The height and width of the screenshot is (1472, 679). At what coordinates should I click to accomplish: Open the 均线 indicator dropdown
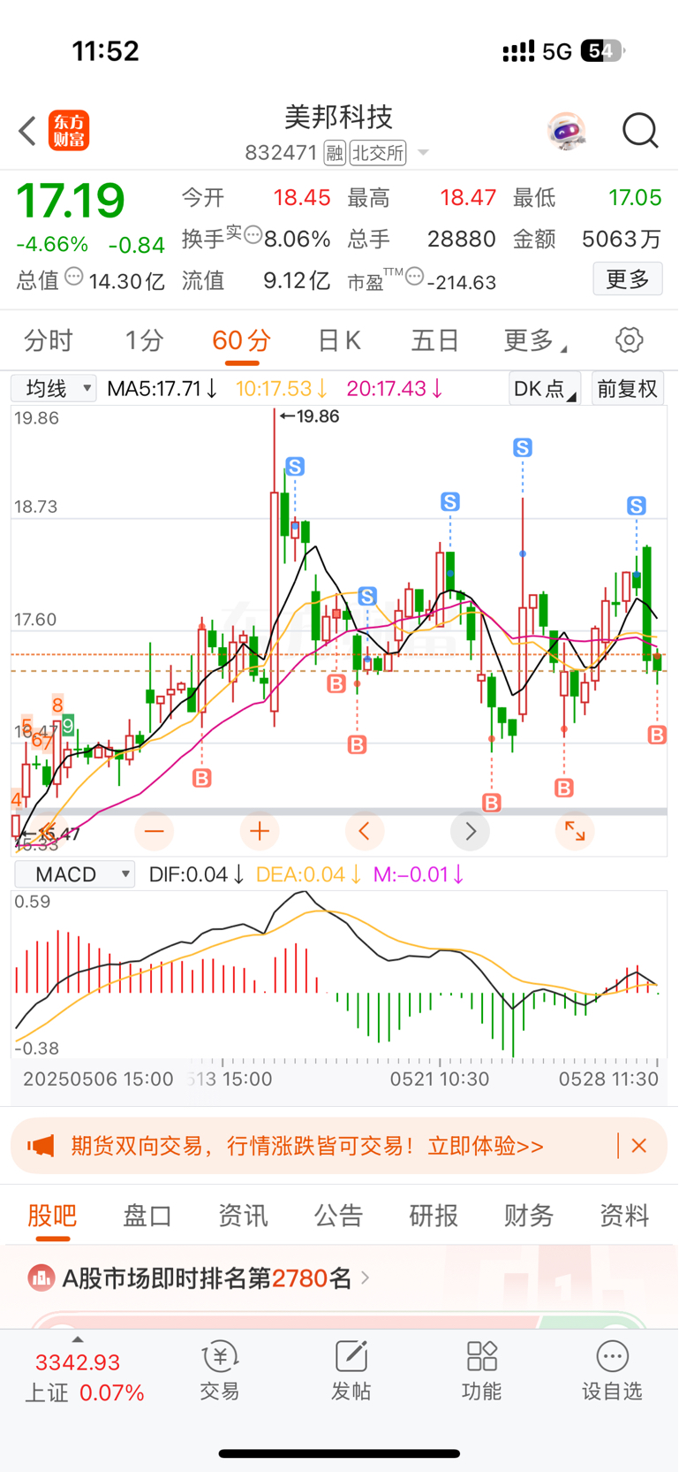pyautogui.click(x=53, y=388)
